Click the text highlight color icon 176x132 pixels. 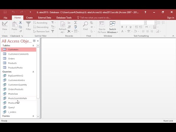click(x=129, y=31)
